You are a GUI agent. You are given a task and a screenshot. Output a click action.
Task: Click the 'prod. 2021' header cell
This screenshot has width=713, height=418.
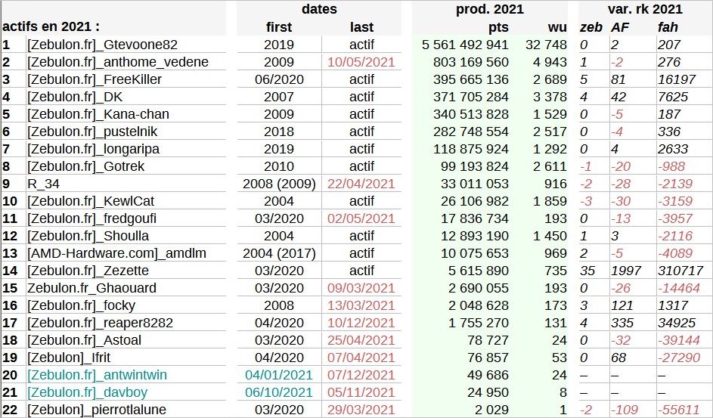tap(490, 9)
